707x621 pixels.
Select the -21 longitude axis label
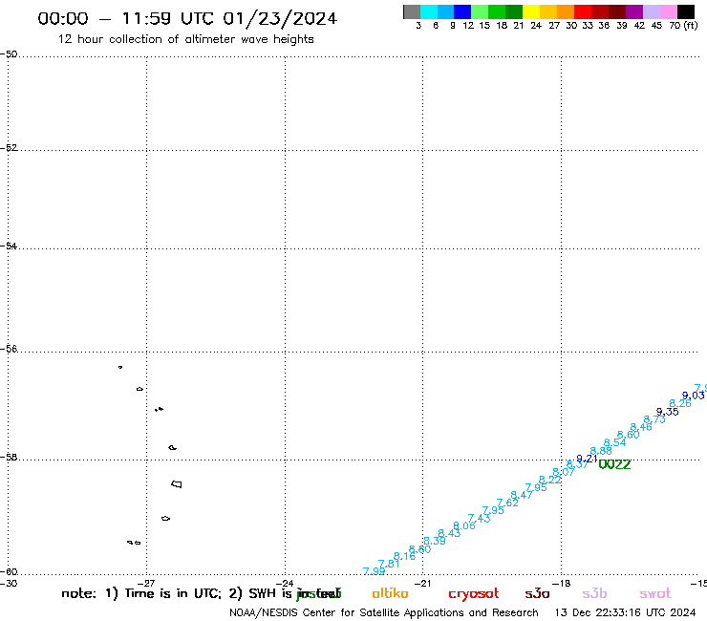[423, 583]
